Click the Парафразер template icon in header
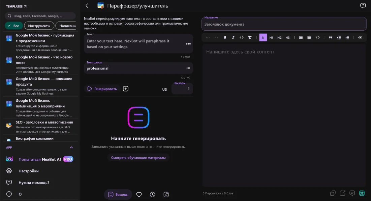 point(100,5)
